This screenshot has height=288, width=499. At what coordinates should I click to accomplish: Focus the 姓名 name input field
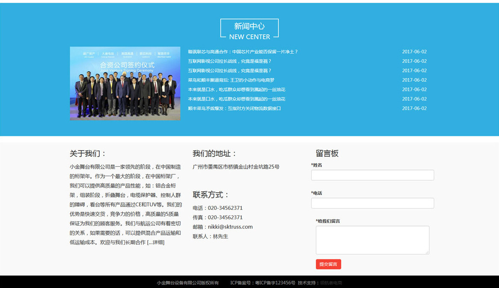pos(372,175)
